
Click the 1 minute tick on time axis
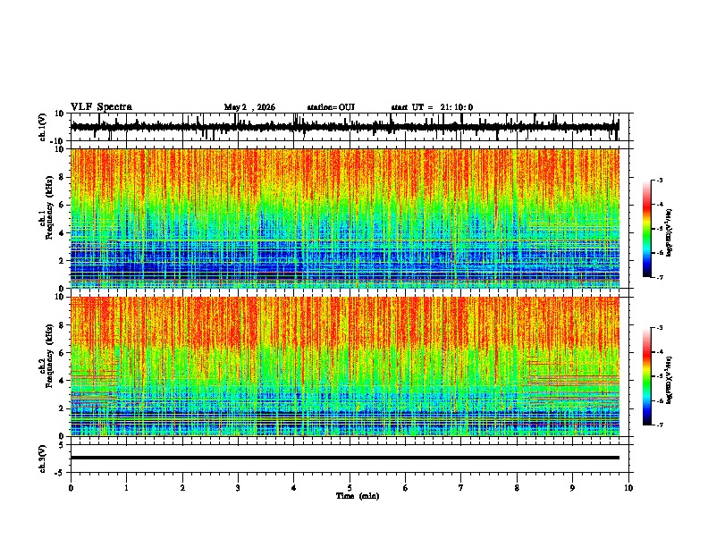126,488
